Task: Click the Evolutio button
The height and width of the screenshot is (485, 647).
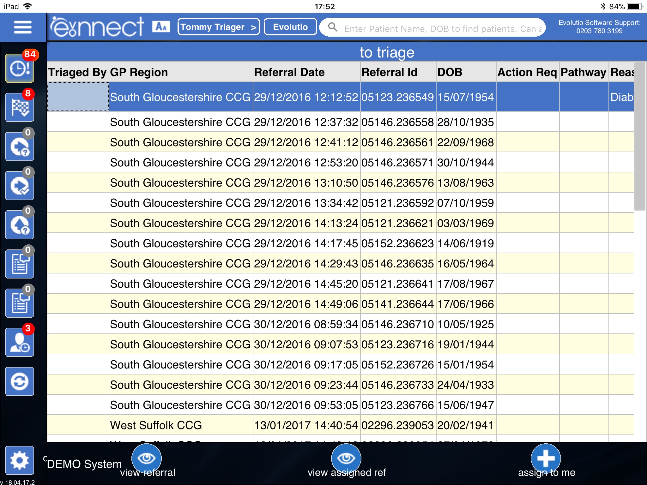Action: pos(290,27)
